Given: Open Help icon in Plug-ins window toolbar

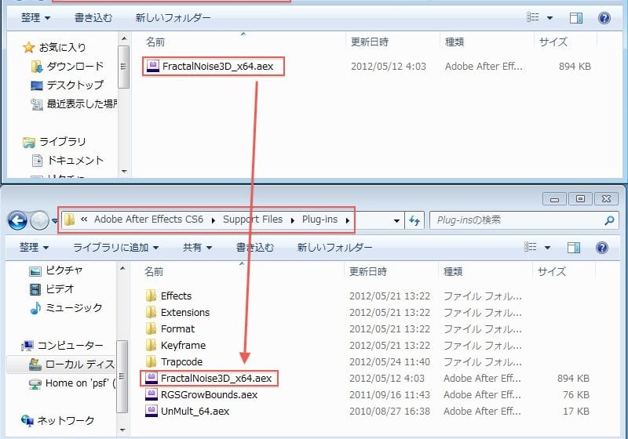Looking at the screenshot, I should (602, 248).
